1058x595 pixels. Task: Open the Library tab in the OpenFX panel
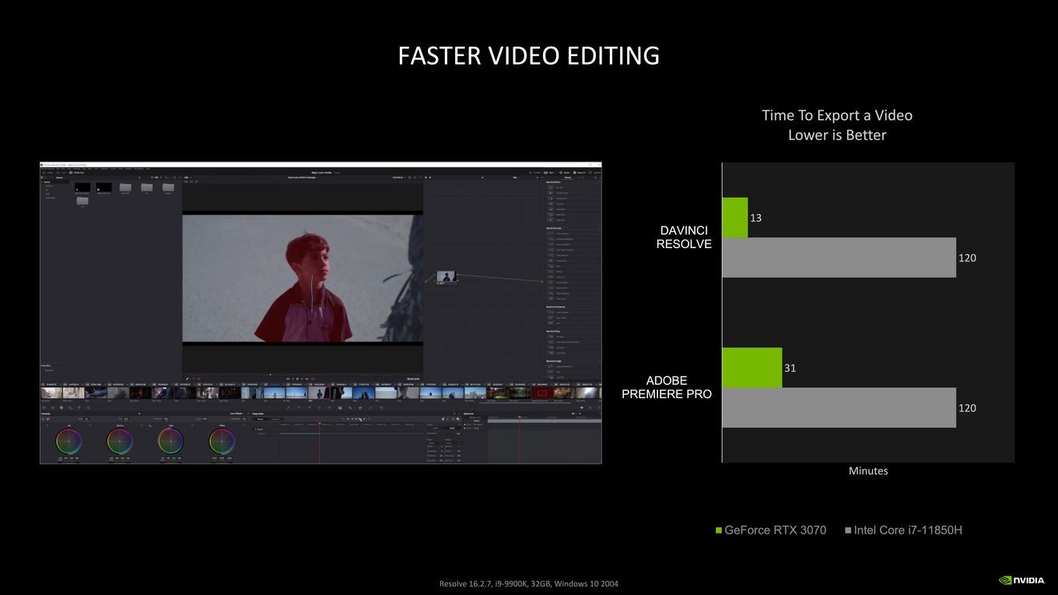568,177
